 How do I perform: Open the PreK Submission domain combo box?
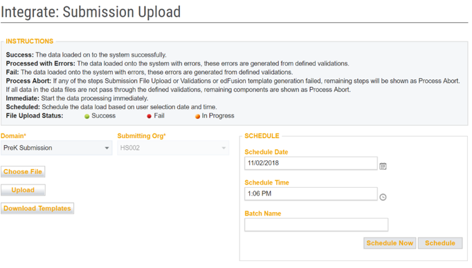56,148
